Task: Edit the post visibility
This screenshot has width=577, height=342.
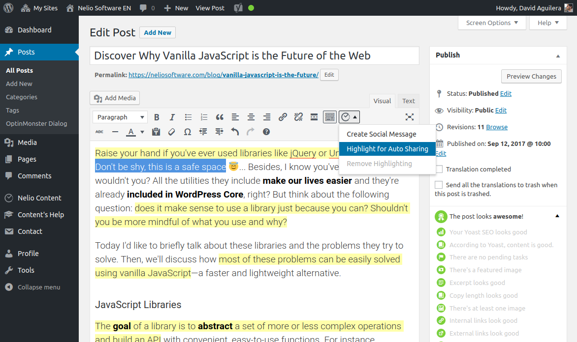Action: (x=501, y=110)
